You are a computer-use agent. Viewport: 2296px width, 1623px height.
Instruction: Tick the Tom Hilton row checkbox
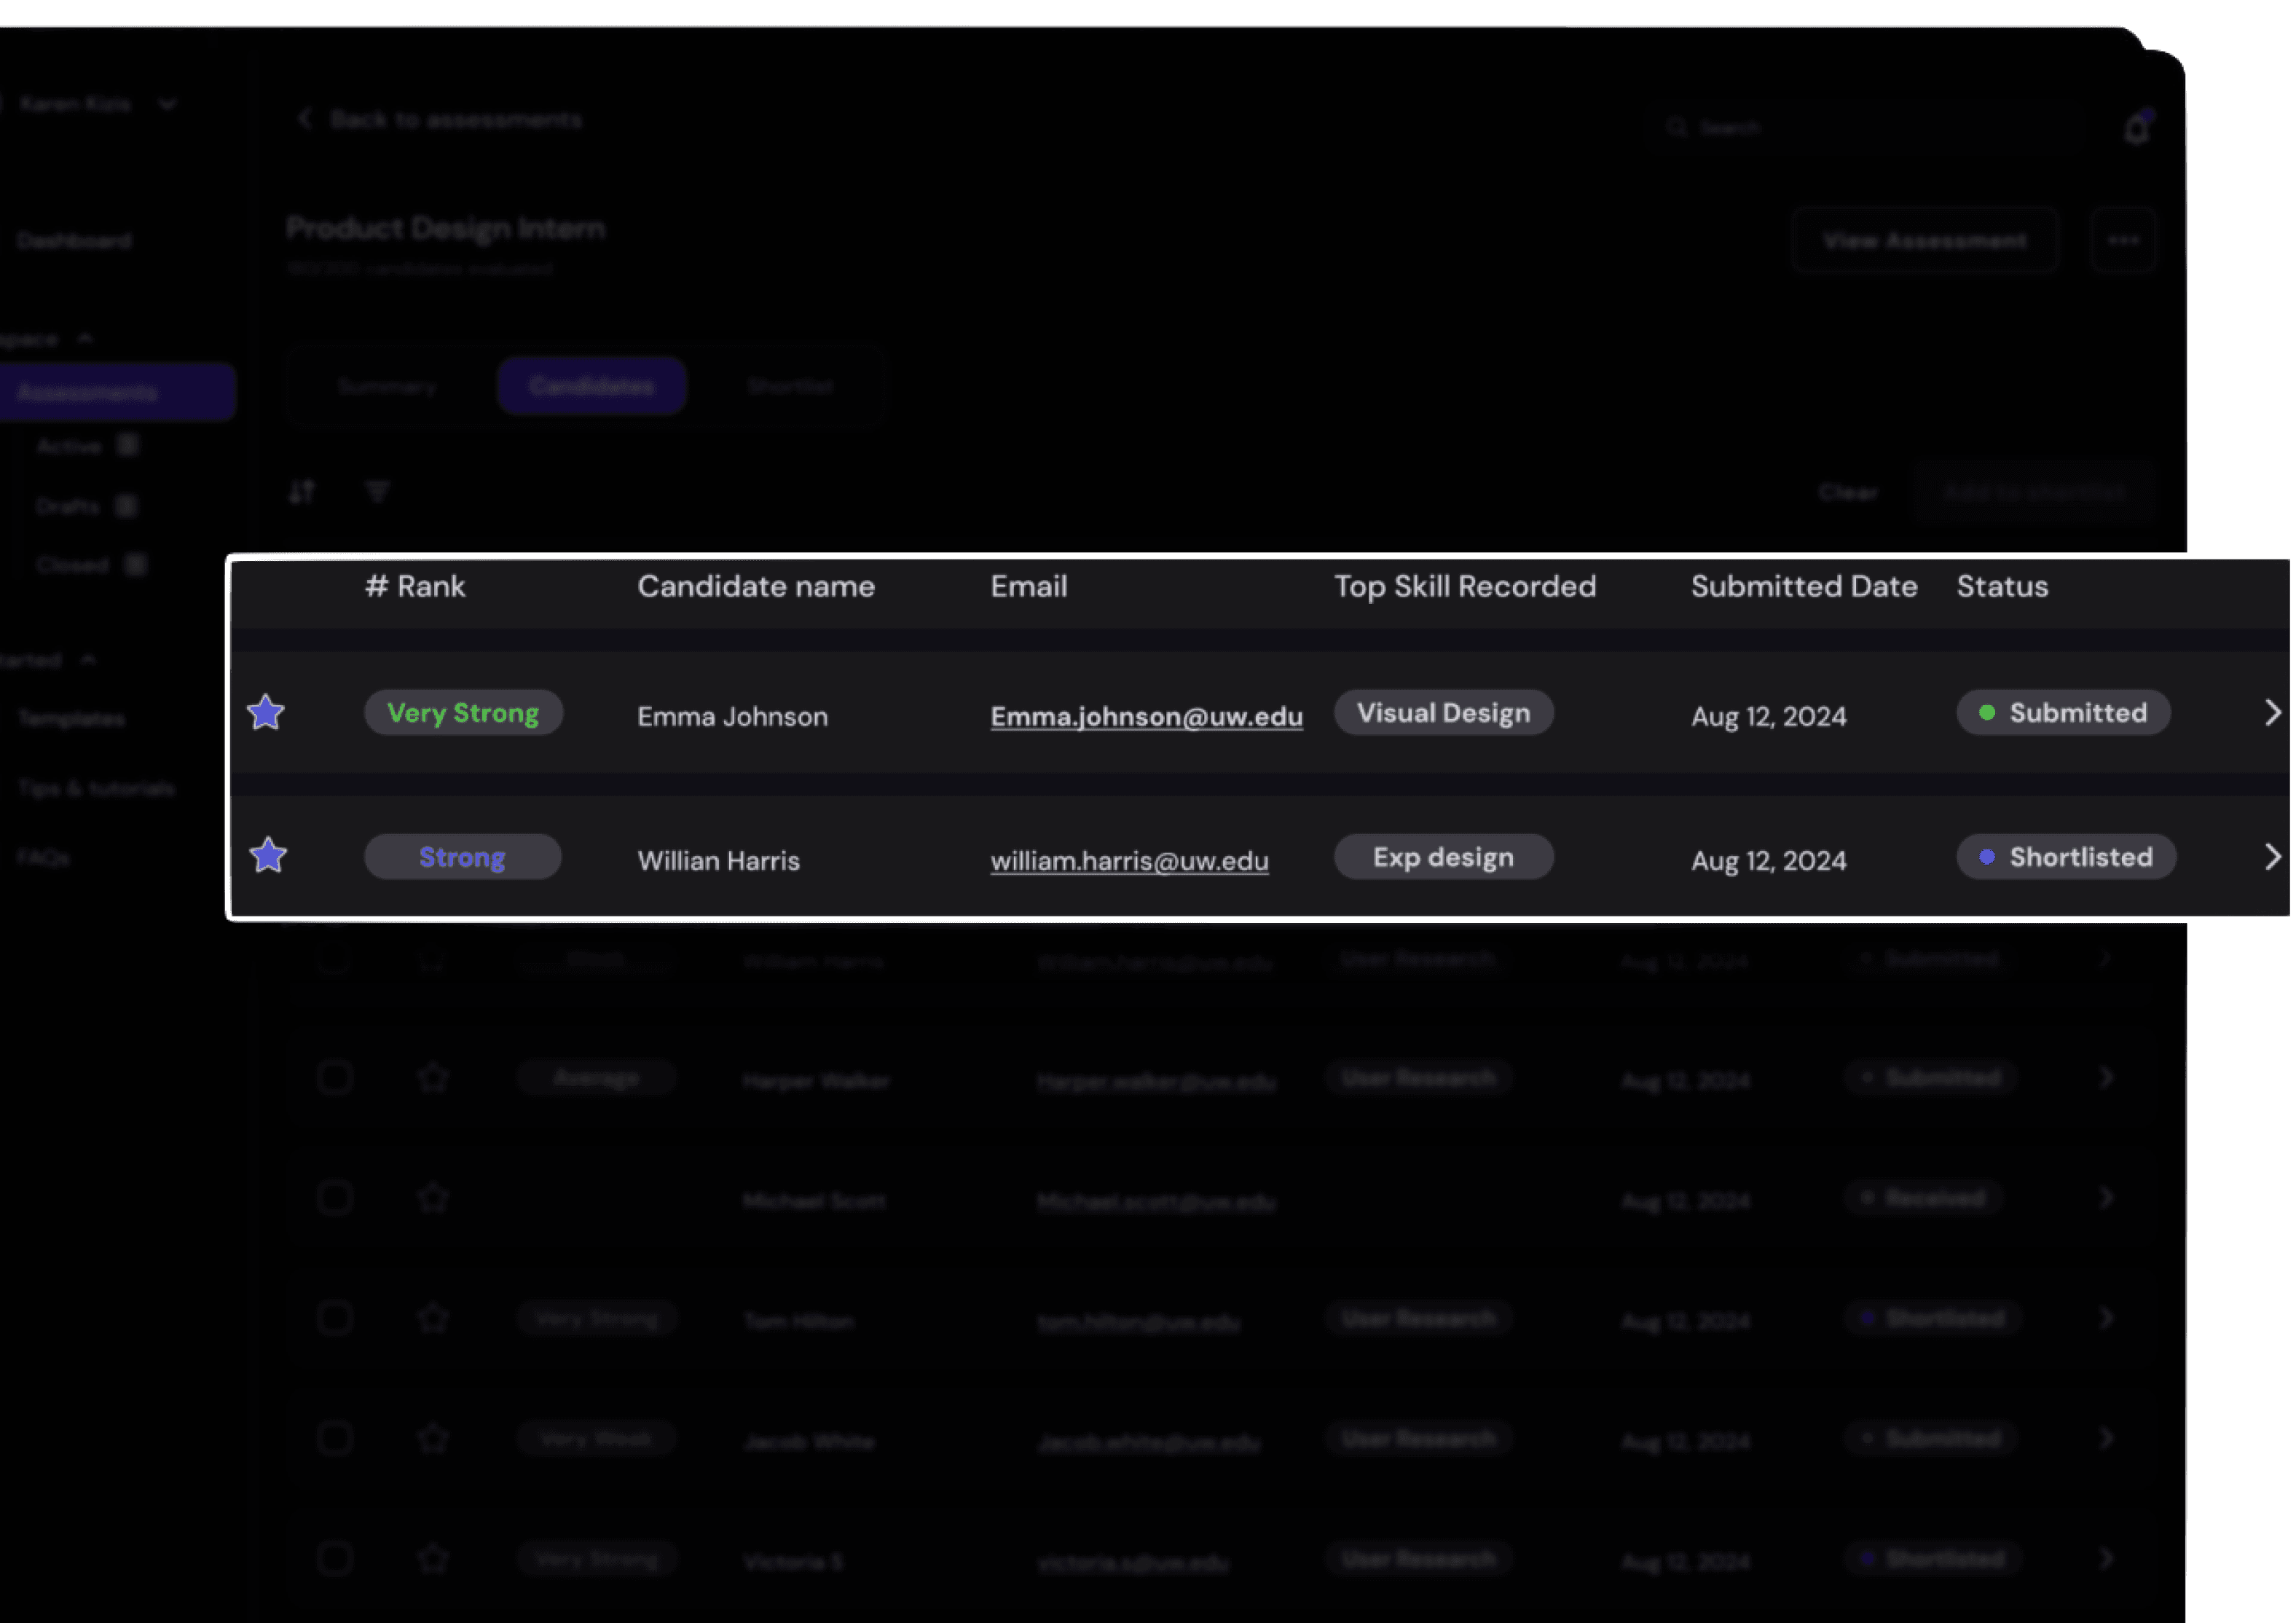335,1318
